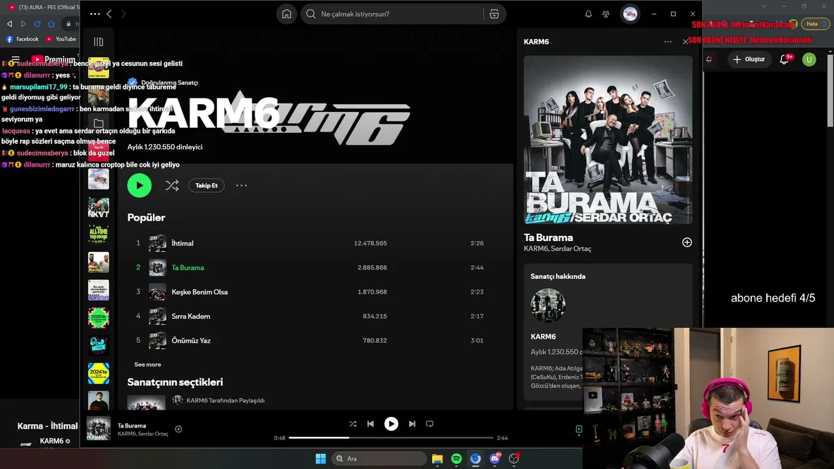
Task: Go to the Spotify Home page
Action: click(287, 14)
